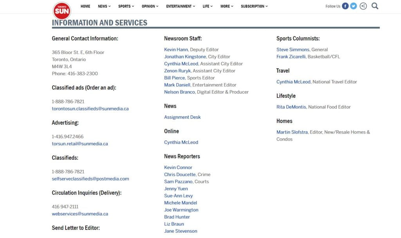Open the Assignment Desk link
This screenshot has width=401, height=238.
click(x=182, y=117)
